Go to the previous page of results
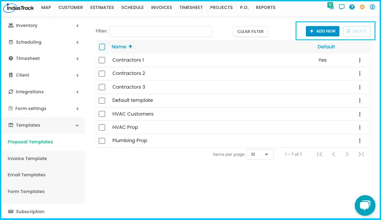Viewport: 381px width, 220px height. 333,154
